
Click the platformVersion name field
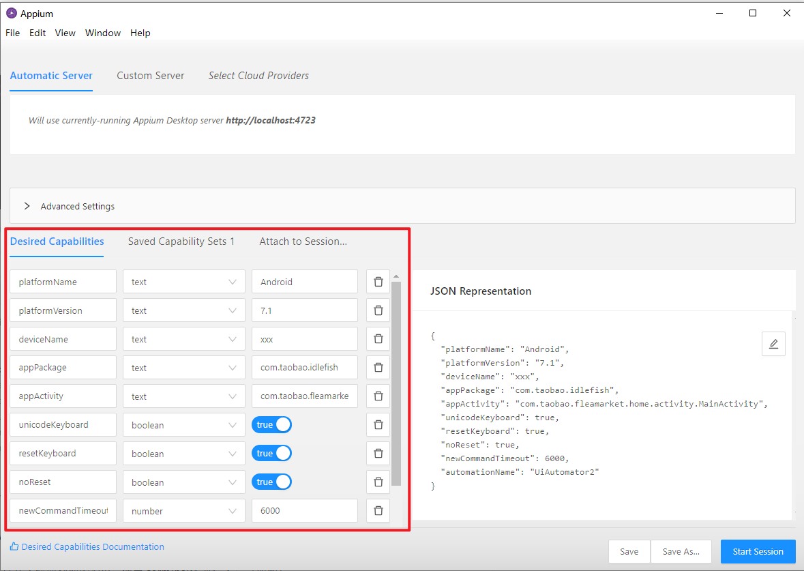tap(63, 310)
